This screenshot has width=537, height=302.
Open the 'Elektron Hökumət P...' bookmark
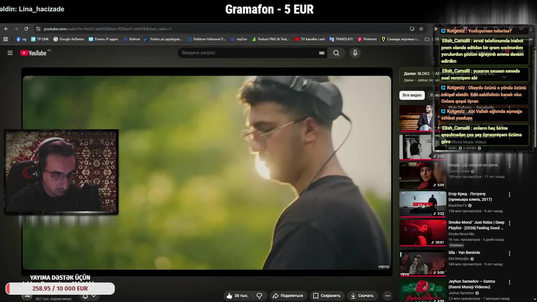[x=206, y=39]
